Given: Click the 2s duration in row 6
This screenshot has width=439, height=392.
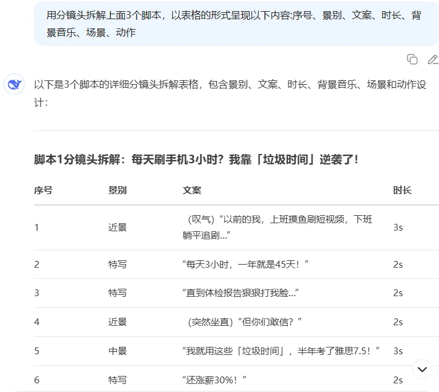Looking at the screenshot, I should coord(398,380).
